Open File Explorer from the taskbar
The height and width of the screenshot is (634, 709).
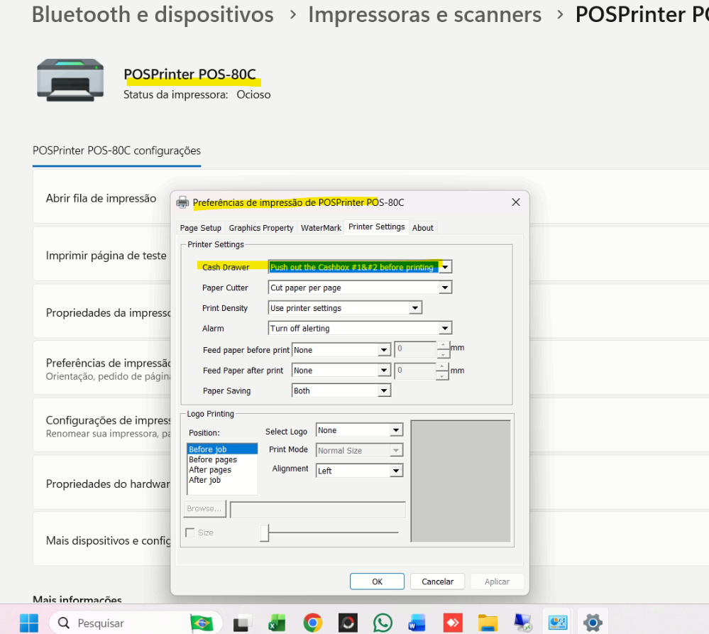[488, 623]
